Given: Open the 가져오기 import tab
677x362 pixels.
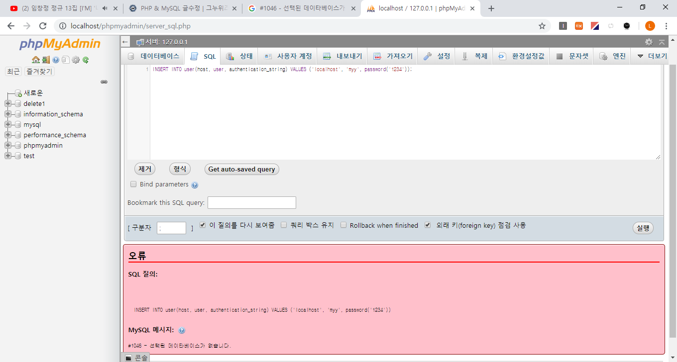Looking at the screenshot, I should tap(393, 56).
